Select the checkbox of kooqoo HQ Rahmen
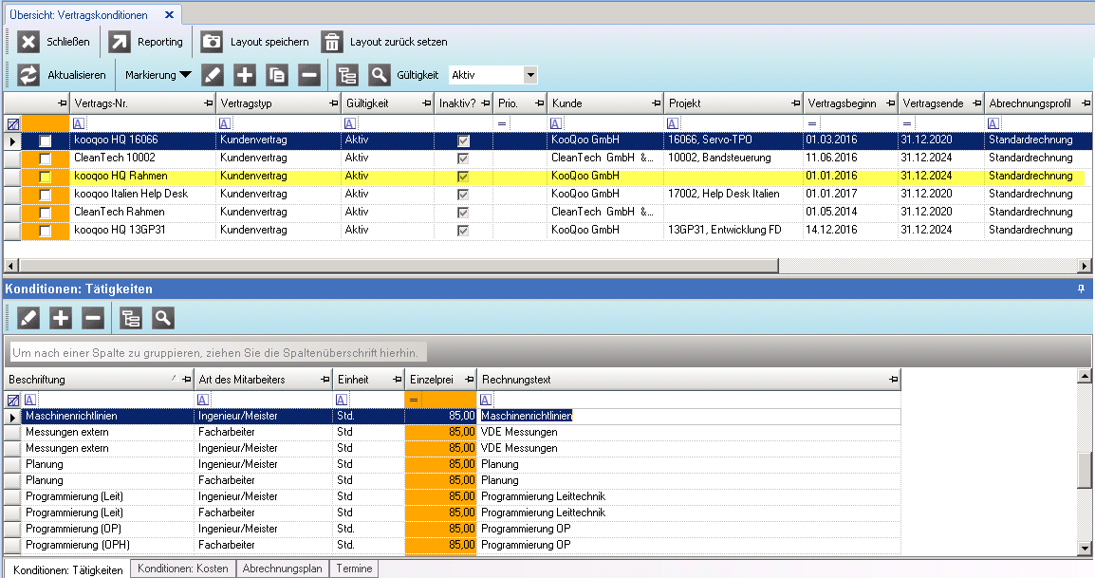This screenshot has width=1095, height=578. pos(45,177)
